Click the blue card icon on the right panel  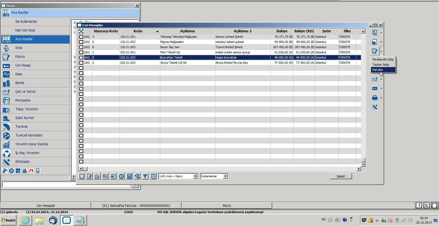375,88
